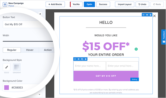The image size is (166, 98).
Task: Open campaign settings gear icon
Action: point(5,5)
